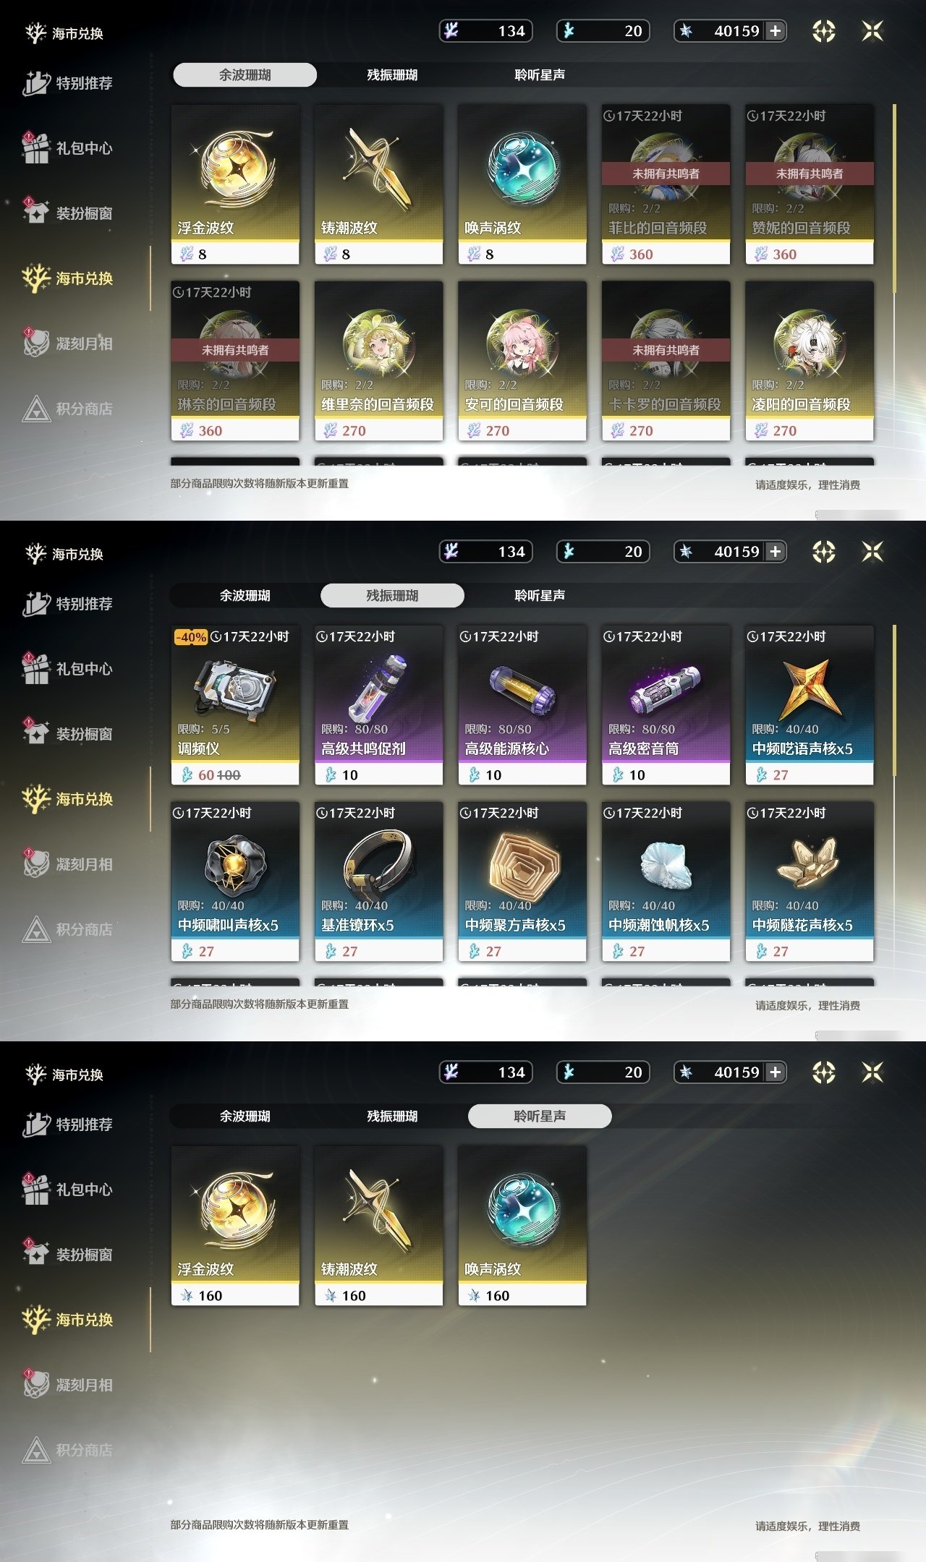Pick the 基准镣环x5 ring item
The height and width of the screenshot is (1562, 926).
coord(378,882)
